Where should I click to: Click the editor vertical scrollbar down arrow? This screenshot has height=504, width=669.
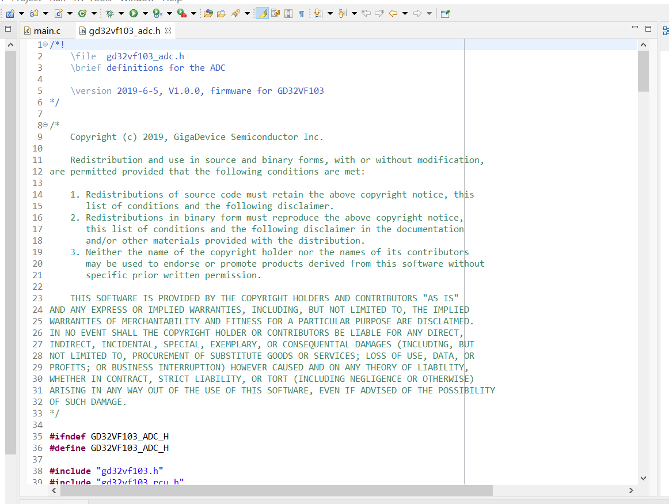[x=644, y=479]
